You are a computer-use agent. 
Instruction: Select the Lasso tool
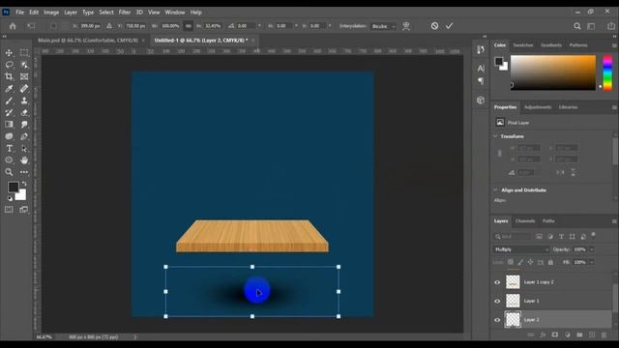pos(9,65)
